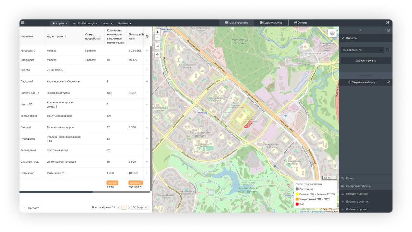Screen dimensions: 412x232
Task: Go to previous page arrow
Action: [119, 207]
